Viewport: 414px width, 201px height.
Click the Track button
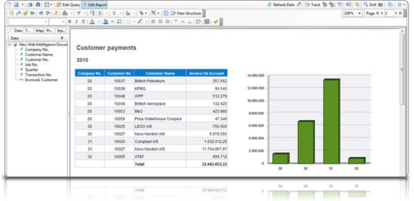click(x=313, y=5)
